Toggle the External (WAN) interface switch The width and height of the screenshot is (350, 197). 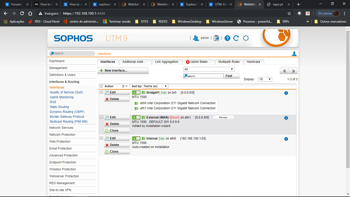tap(136, 117)
